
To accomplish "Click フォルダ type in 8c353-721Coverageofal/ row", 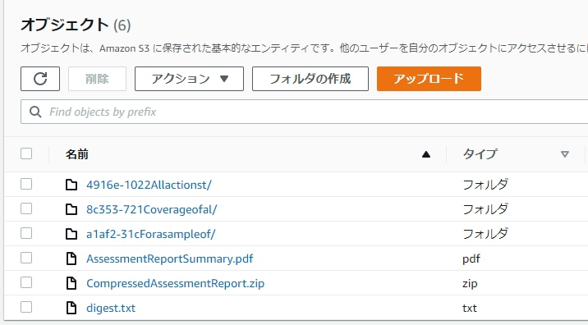I will tap(485, 208).
